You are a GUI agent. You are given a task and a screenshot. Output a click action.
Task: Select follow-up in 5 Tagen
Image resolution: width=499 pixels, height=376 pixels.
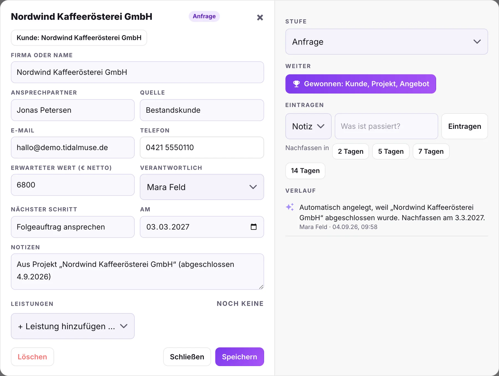391,151
